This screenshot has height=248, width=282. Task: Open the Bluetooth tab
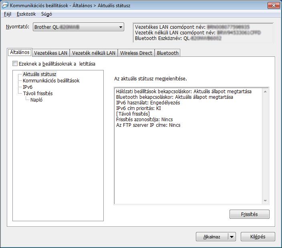tap(167, 53)
